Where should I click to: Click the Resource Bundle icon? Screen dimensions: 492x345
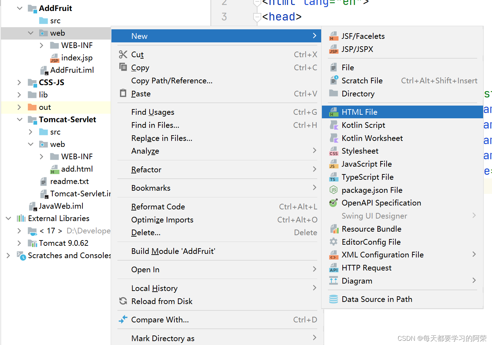(x=334, y=229)
